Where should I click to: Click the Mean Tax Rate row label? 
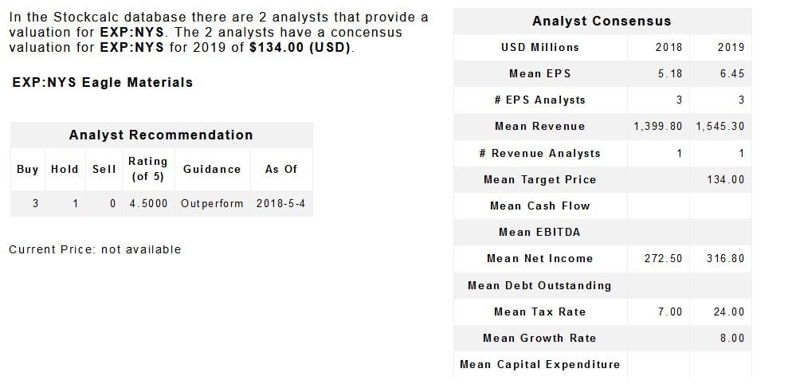coord(540,312)
